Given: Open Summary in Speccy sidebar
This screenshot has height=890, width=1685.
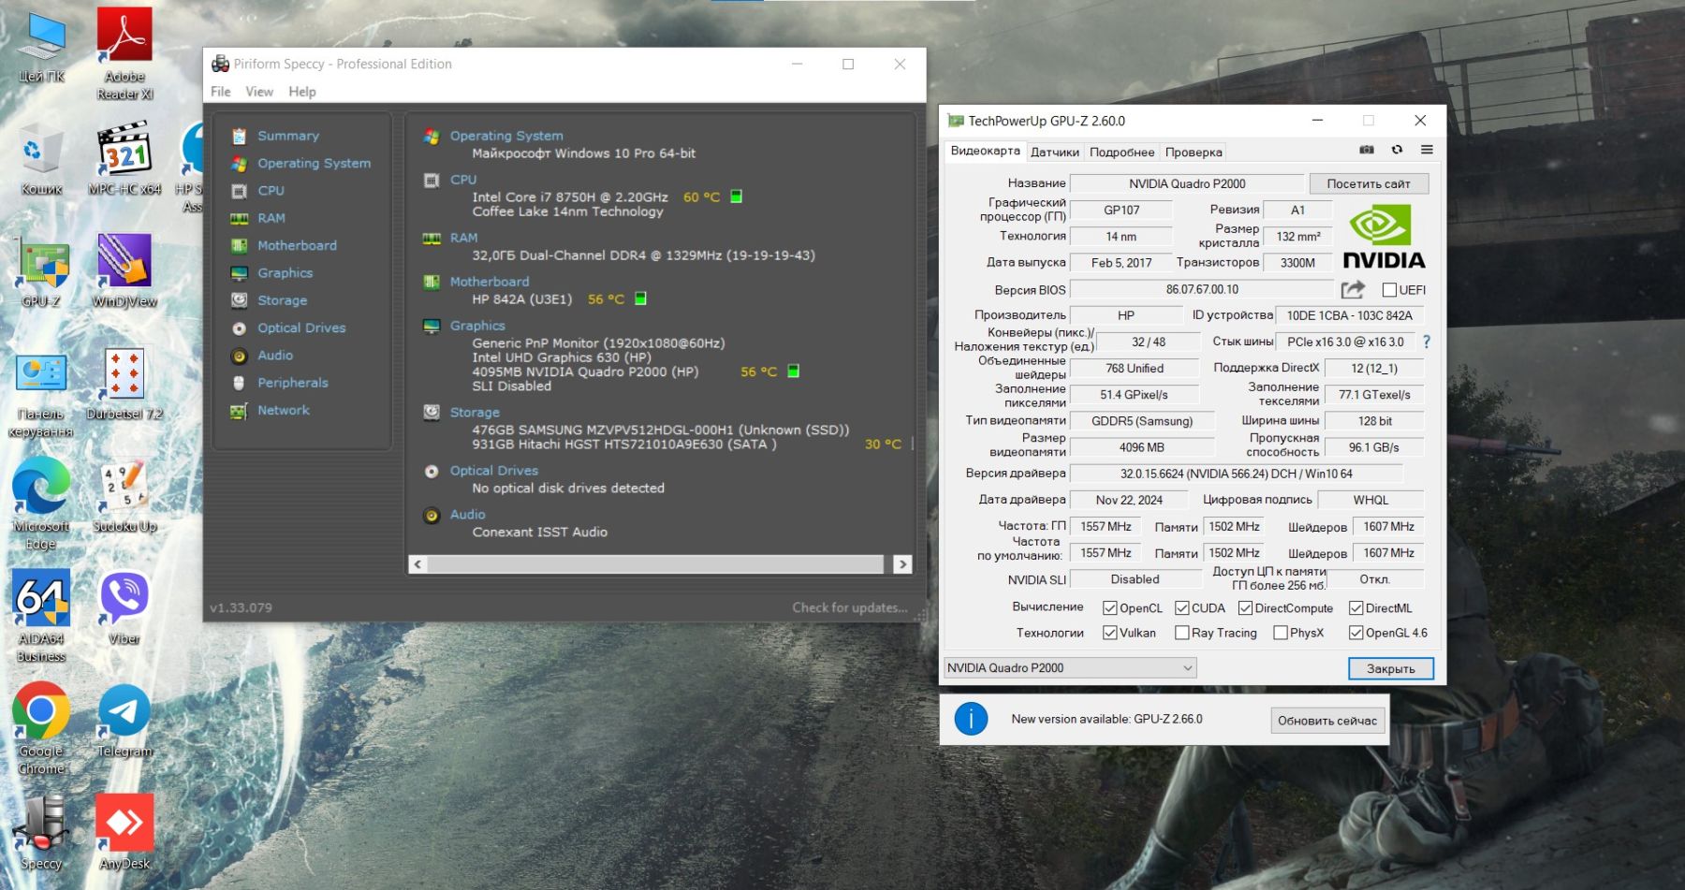Looking at the screenshot, I should pyautogui.click(x=288, y=136).
